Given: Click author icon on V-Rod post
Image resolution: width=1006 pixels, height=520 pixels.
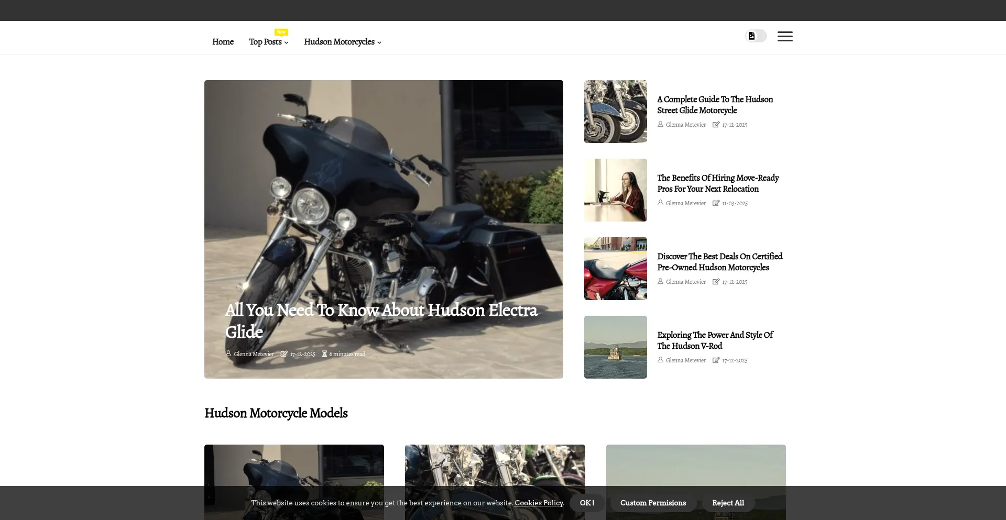Looking at the screenshot, I should coord(661,360).
